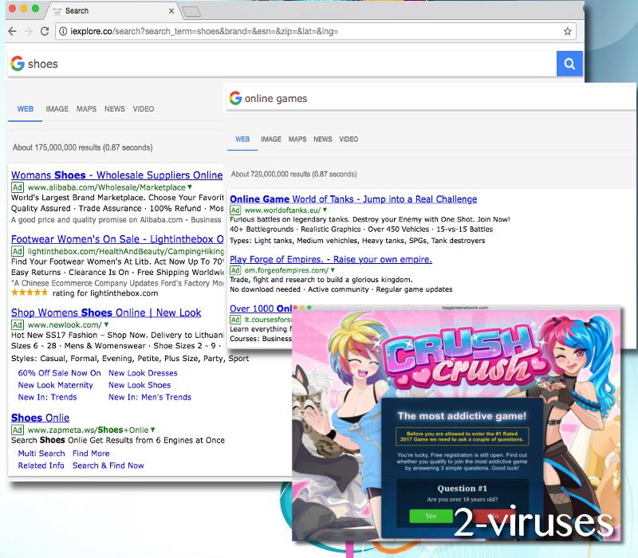Expand the alibaba.com ad dropdown arrow
638x558 pixels.
[190, 187]
